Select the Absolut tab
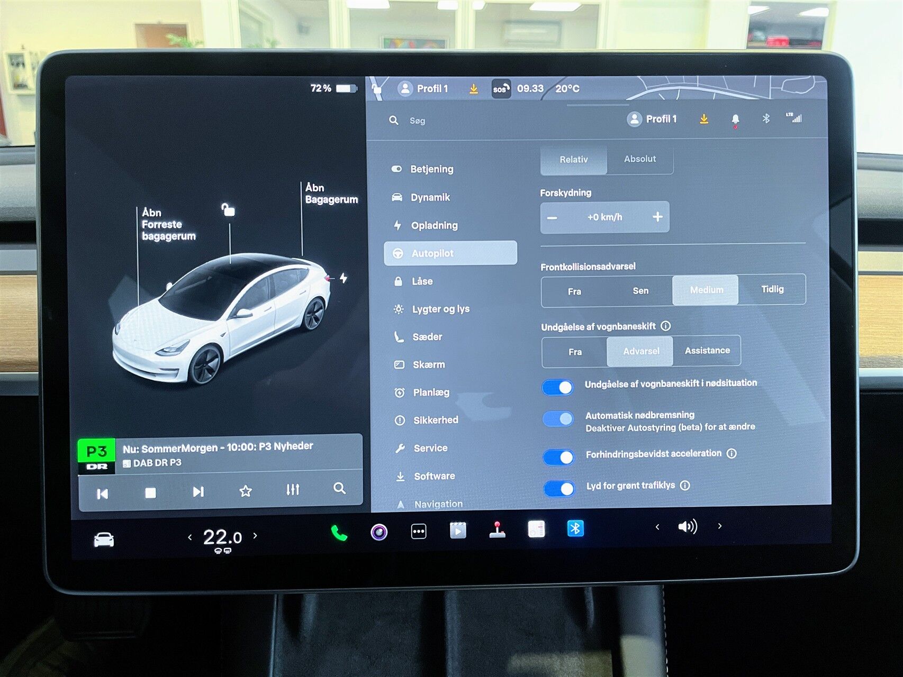Screen dimensions: 903x677 (640, 159)
